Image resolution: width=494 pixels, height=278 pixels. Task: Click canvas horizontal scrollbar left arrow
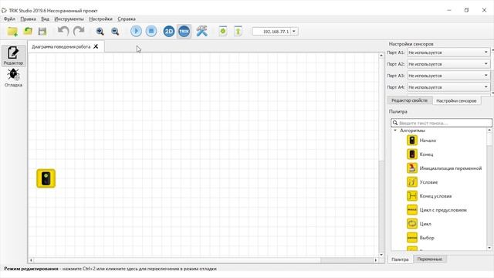(31, 260)
